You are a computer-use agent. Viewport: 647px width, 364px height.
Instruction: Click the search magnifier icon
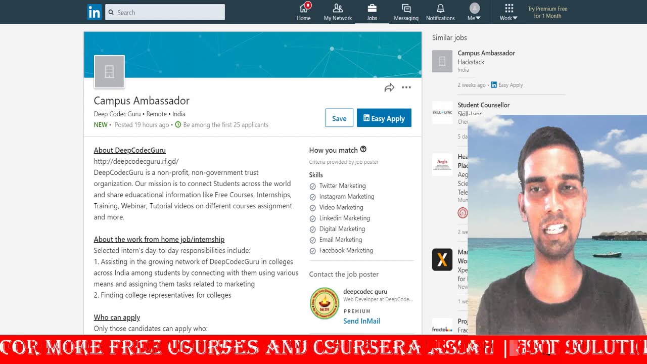click(x=111, y=12)
